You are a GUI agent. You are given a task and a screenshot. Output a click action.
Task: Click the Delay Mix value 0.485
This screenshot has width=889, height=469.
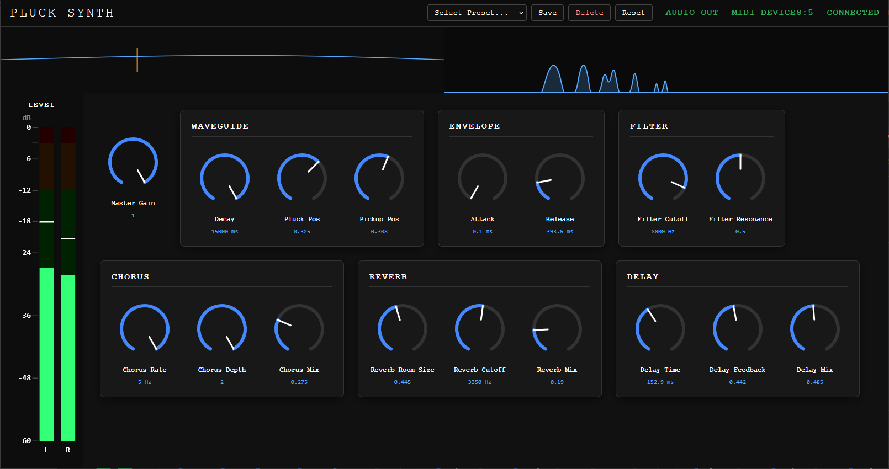(815, 382)
